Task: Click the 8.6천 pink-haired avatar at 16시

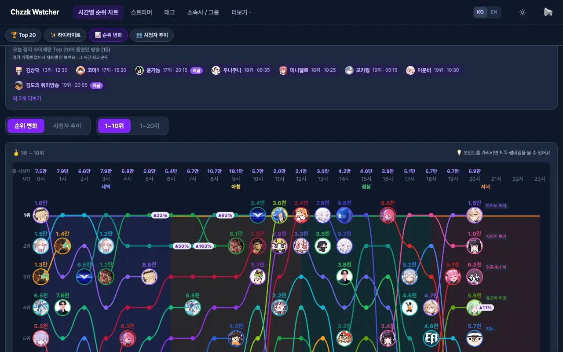Action: tap(388, 215)
